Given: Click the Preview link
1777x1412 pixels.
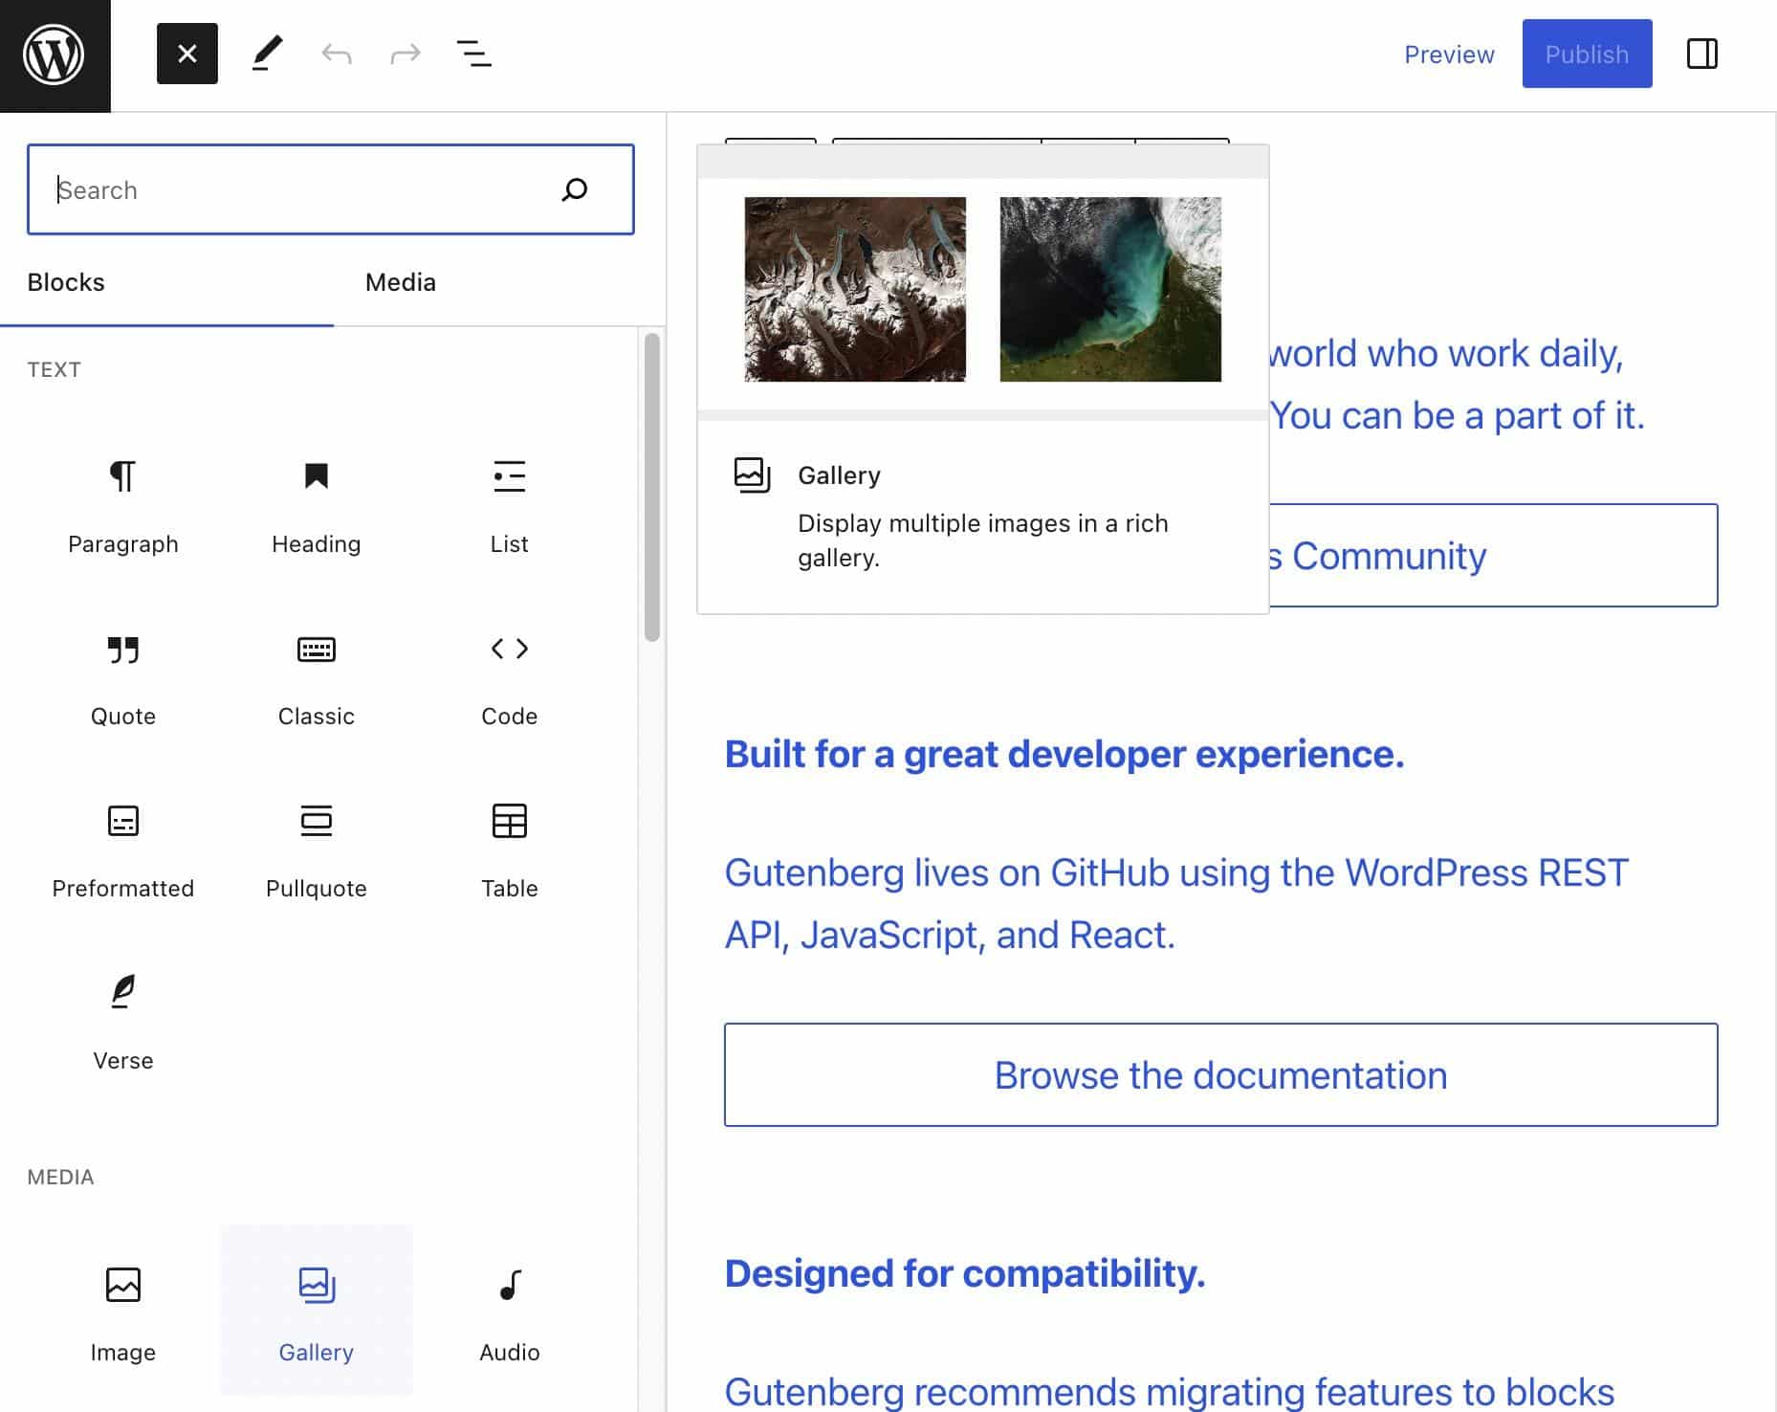Looking at the screenshot, I should [1448, 55].
